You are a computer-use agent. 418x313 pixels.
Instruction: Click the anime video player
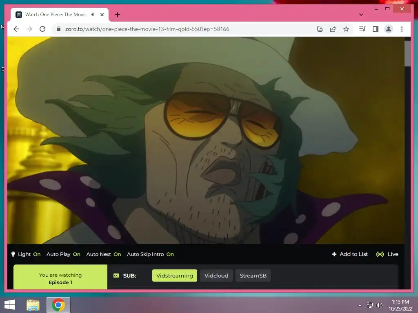(206, 140)
